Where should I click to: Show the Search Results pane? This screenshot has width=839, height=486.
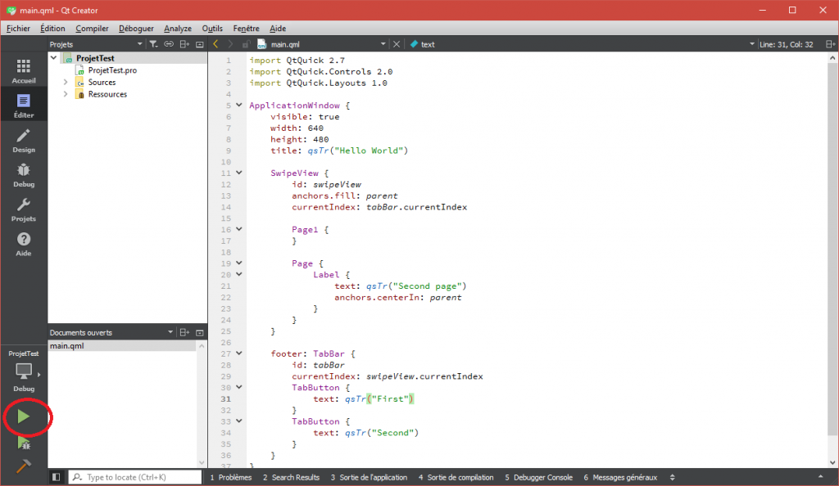point(291,478)
